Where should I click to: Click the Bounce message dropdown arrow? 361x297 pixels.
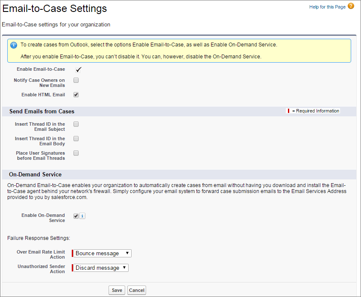(127, 253)
